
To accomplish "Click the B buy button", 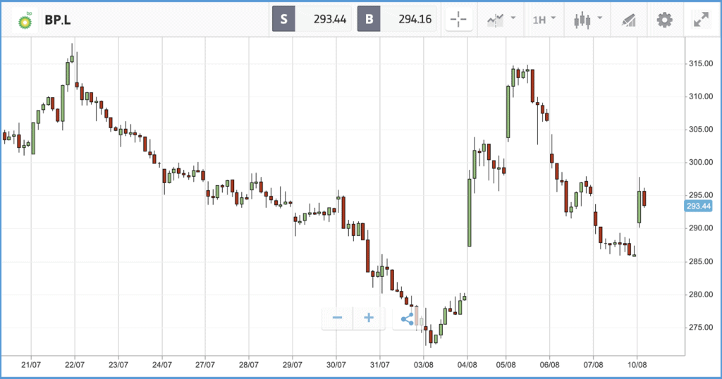I will 369,19.
